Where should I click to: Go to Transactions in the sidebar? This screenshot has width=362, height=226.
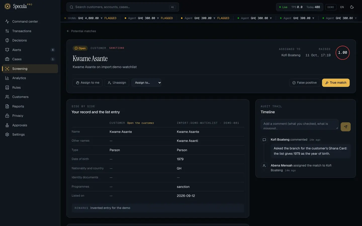coord(30,31)
